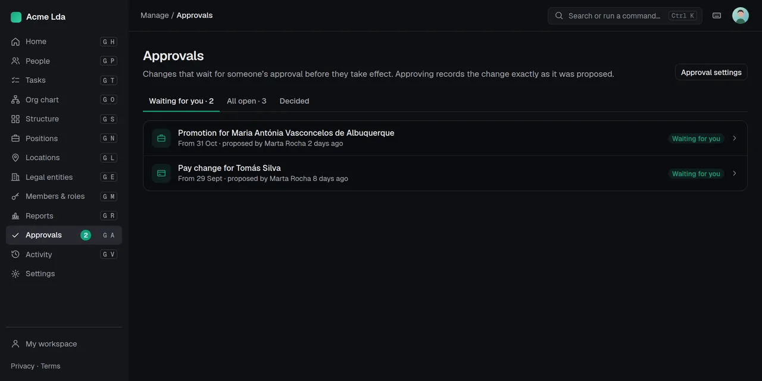Open Home via its house icon
762x381 pixels.
15,42
